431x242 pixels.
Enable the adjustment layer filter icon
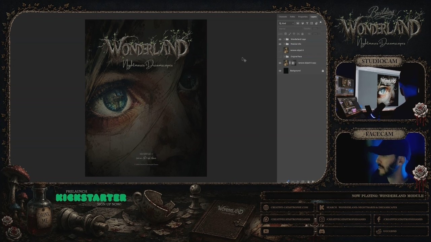[x=302, y=23]
